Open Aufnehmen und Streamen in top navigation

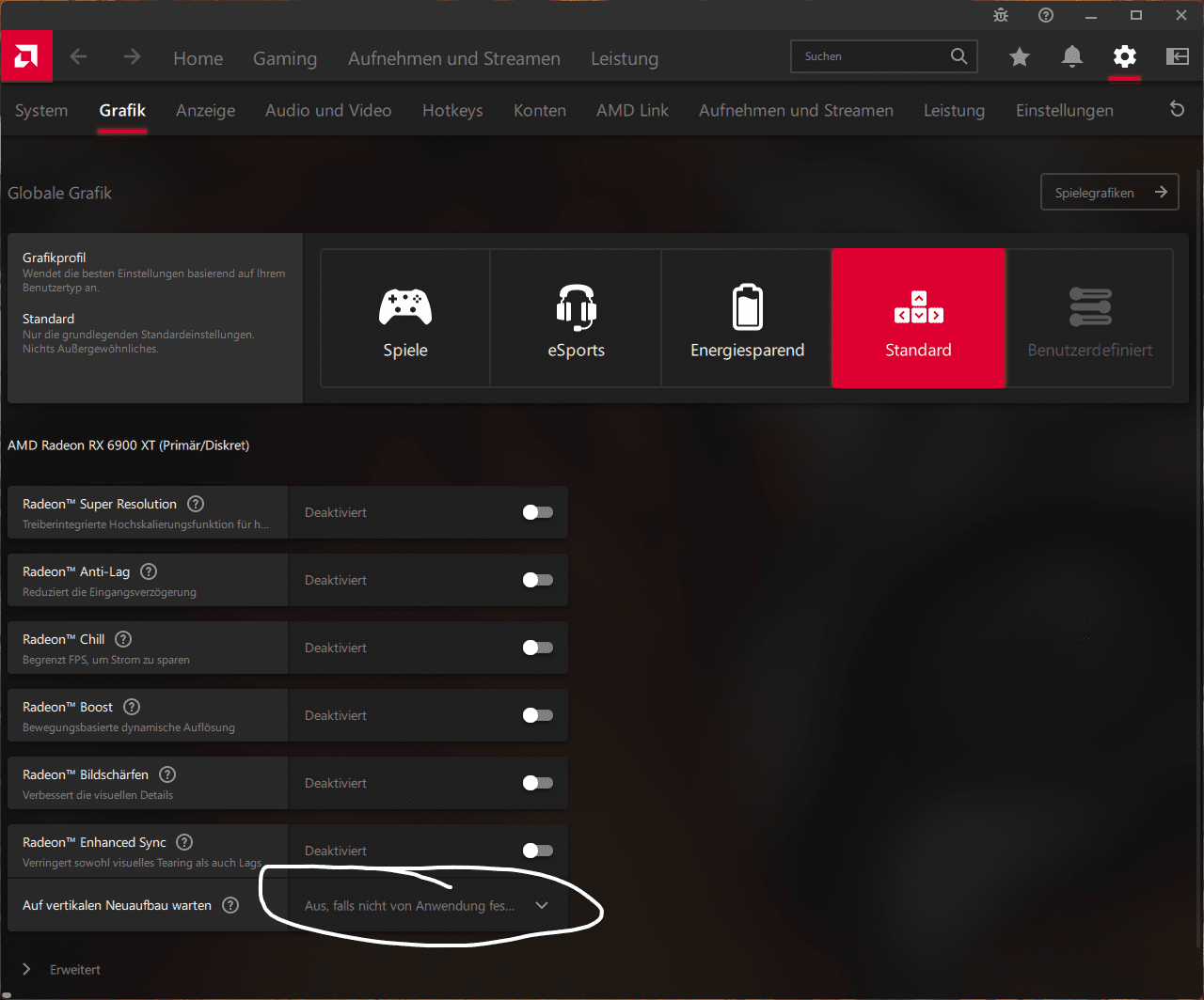pos(454,58)
